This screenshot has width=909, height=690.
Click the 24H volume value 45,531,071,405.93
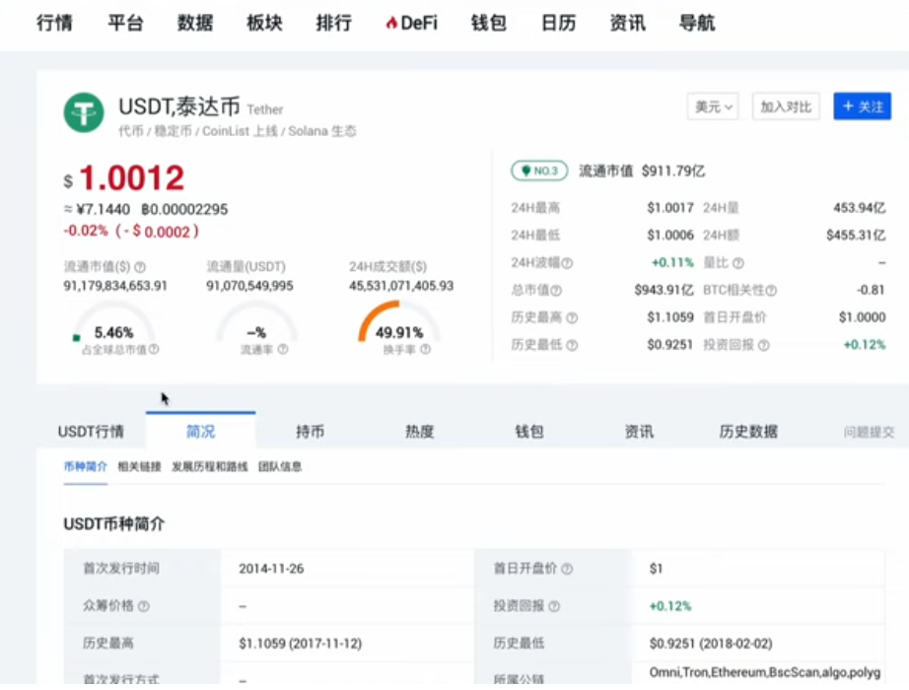[401, 286]
